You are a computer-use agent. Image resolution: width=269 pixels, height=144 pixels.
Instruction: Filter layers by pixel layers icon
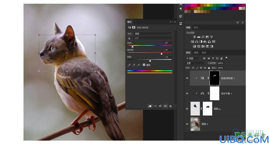point(204,58)
